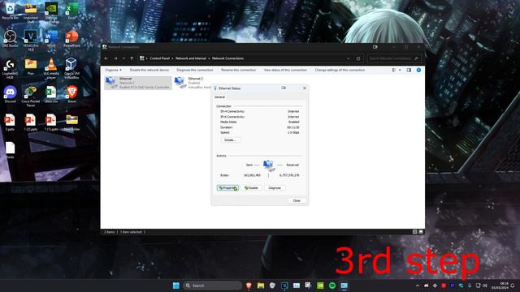Open the NVIDIA app from the taskbar
520x292 pixels.
[x=320, y=286]
